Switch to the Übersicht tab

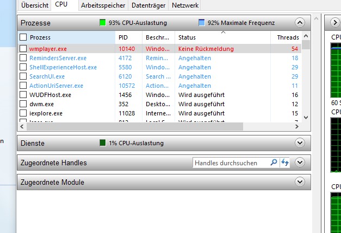35,5
